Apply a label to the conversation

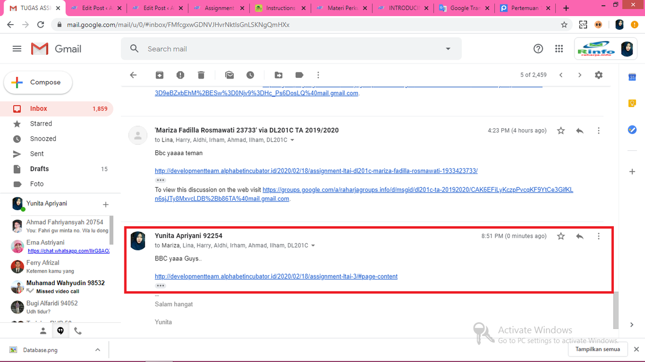[299, 75]
